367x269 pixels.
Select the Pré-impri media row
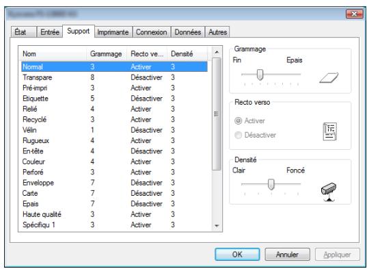(114, 88)
